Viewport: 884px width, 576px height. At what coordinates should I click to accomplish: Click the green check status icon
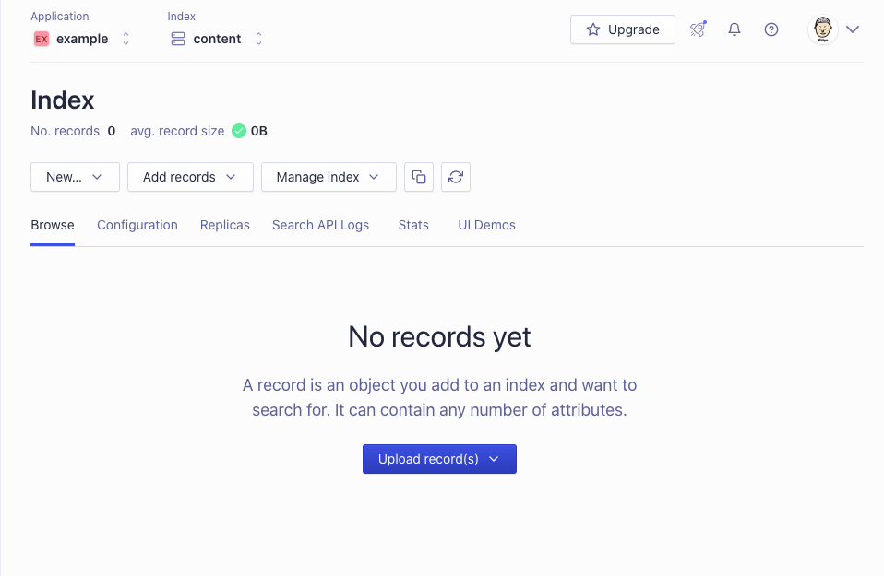tap(239, 131)
